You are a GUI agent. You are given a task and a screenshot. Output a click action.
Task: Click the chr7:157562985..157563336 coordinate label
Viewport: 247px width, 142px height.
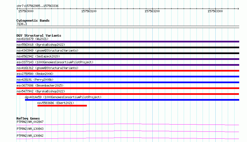pos(37,6)
